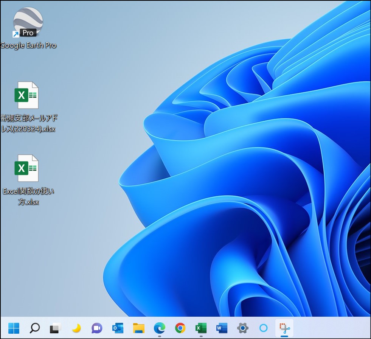Launch Cortana circle icon on taskbar

pos(263,328)
